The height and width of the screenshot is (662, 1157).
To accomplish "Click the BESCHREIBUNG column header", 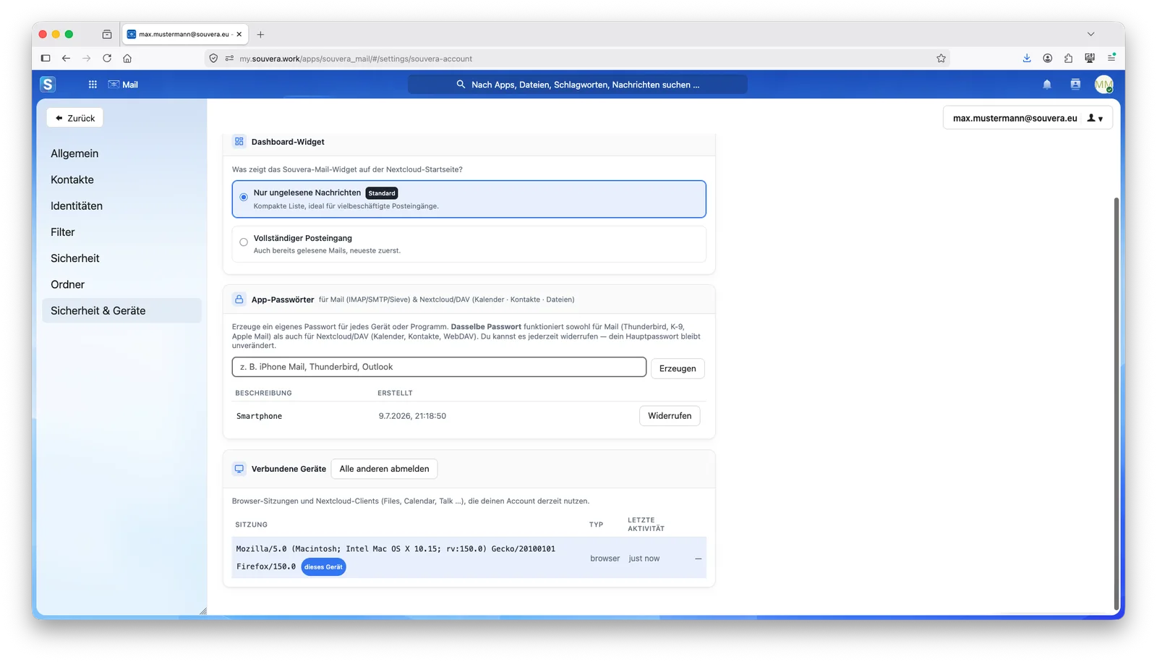I will [263, 393].
